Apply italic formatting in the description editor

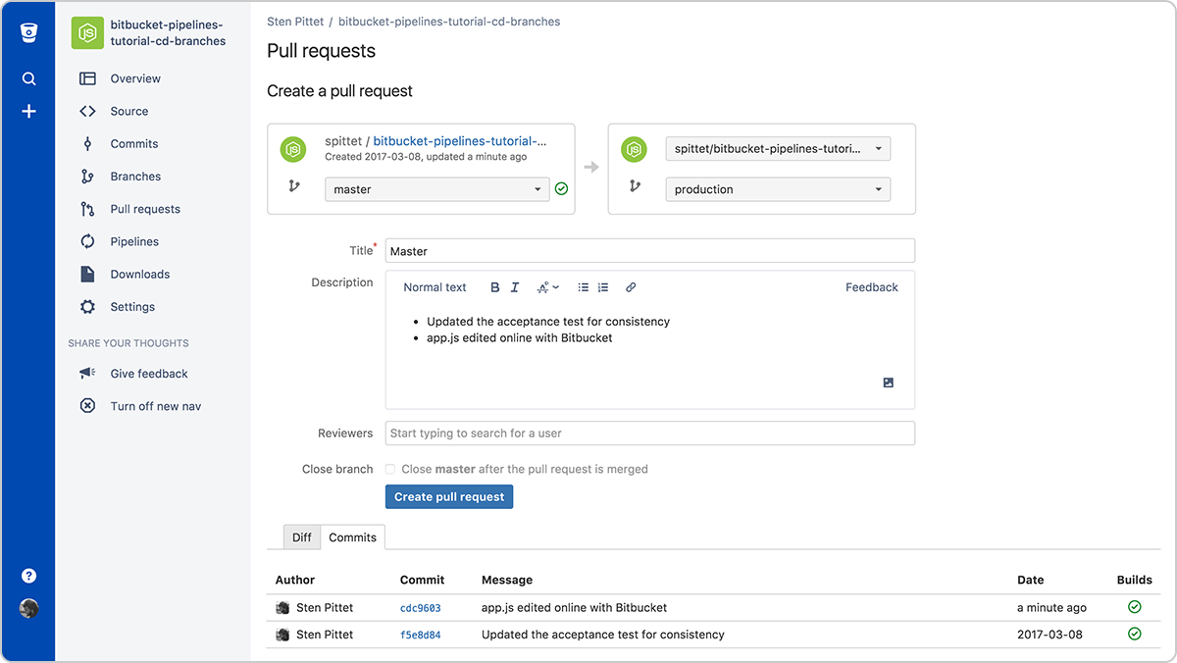point(514,286)
